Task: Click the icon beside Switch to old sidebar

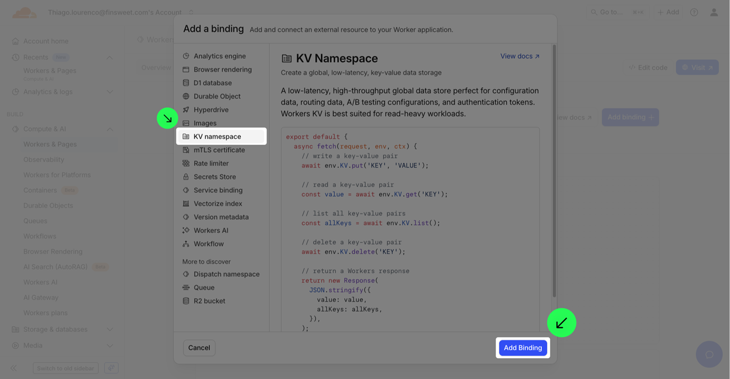Action: (111, 368)
